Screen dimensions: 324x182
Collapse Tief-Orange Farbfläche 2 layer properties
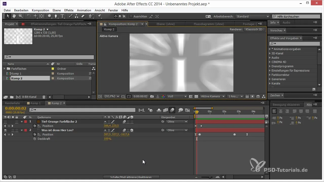click(22, 122)
